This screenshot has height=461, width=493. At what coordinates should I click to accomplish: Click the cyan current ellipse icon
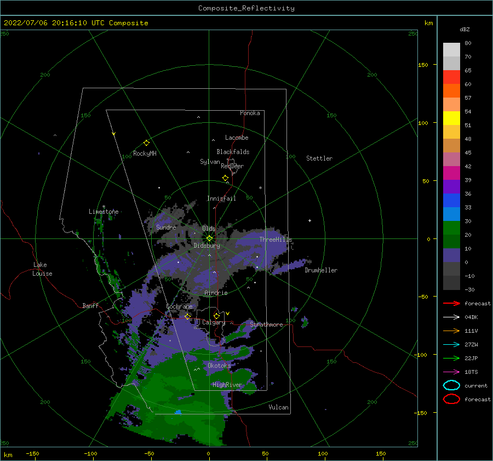(451, 385)
